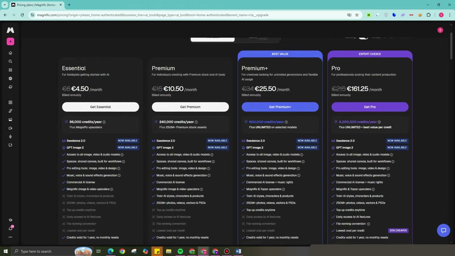Open a new browser tab
This screenshot has width=455, height=256.
(x=69, y=5)
